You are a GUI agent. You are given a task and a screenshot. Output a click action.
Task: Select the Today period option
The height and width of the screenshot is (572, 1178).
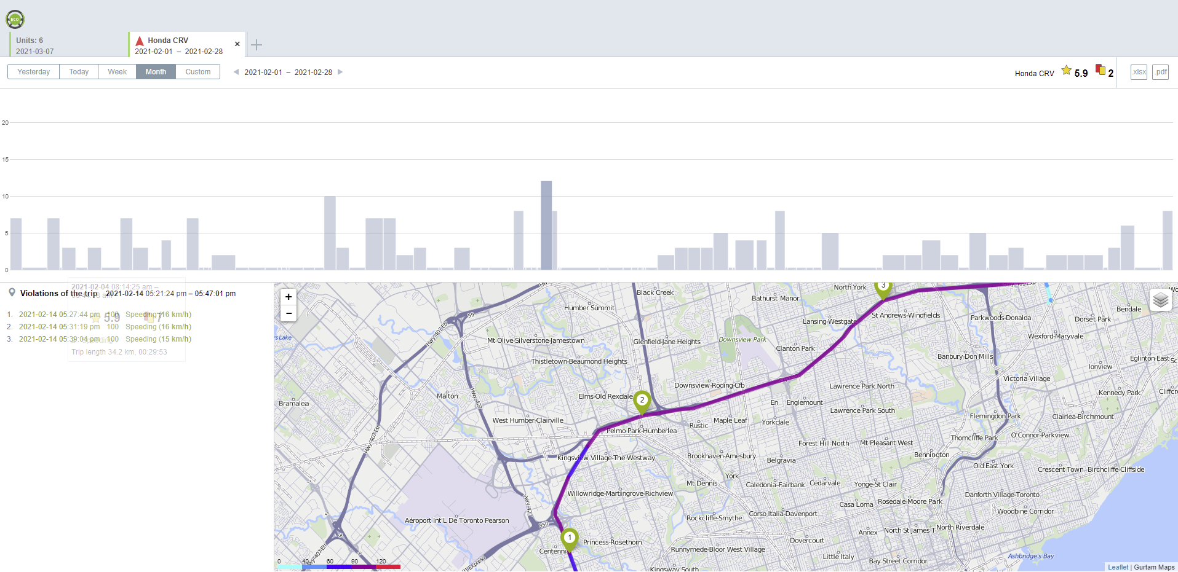79,72
